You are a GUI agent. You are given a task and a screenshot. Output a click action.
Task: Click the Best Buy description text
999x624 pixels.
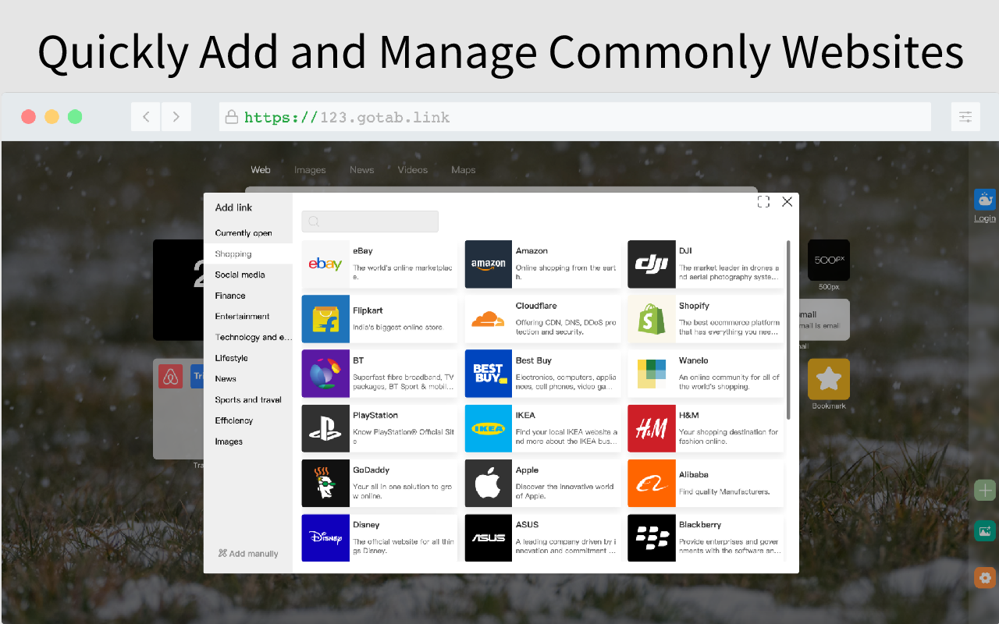566,381
